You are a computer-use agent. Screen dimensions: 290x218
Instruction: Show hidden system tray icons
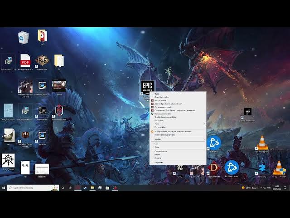261,188
